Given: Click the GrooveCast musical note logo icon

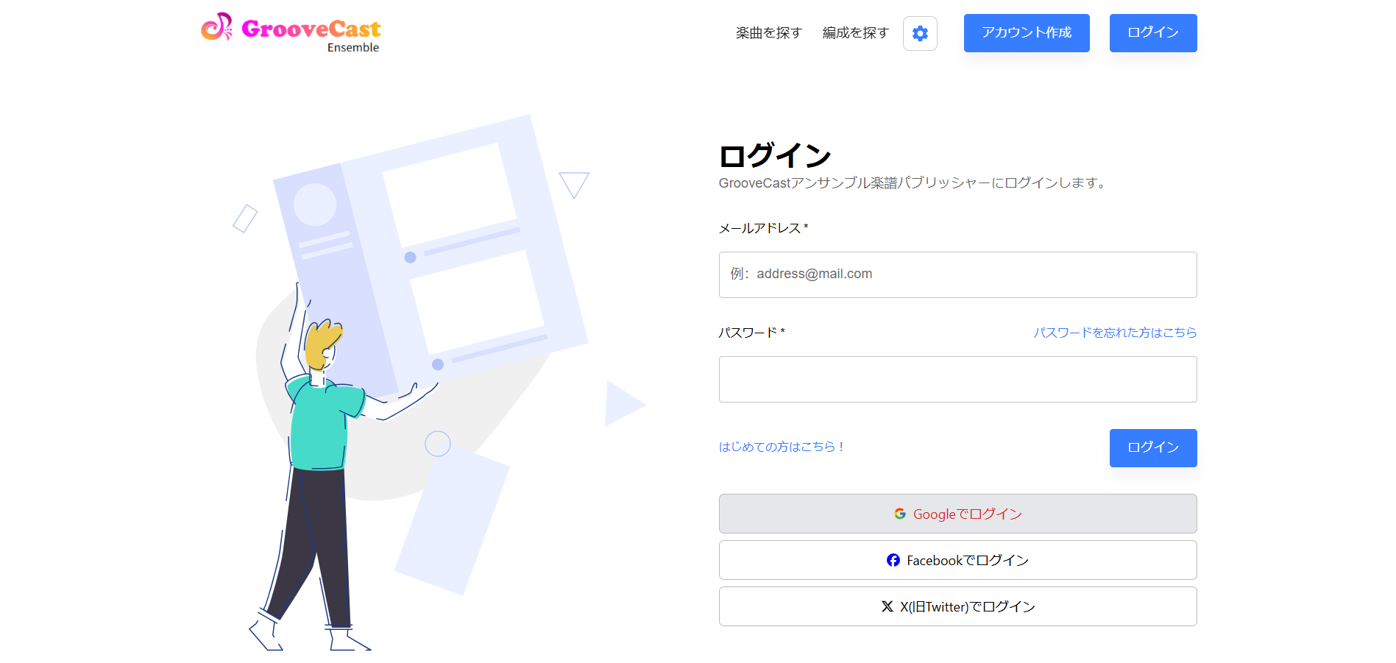Looking at the screenshot, I should point(216,27).
